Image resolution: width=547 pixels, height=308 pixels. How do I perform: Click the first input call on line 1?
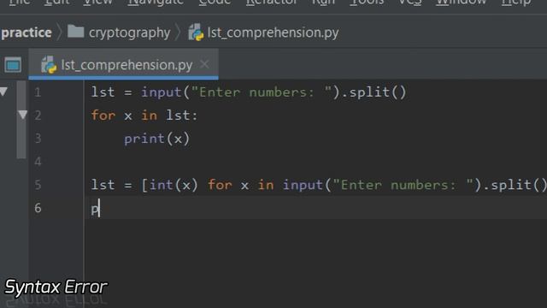tap(162, 93)
